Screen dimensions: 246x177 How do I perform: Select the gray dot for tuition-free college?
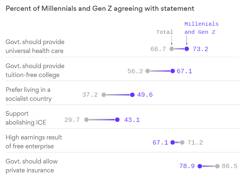coord(147,71)
